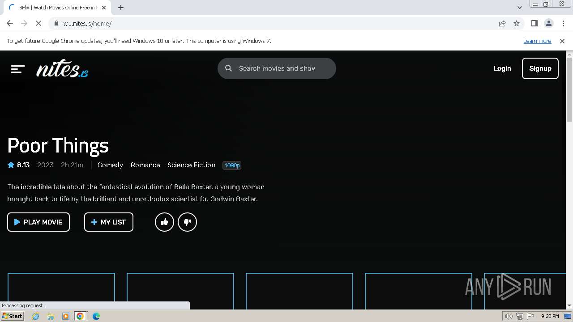Open the Chrome profile icon
The image size is (573, 322).
click(x=548, y=23)
